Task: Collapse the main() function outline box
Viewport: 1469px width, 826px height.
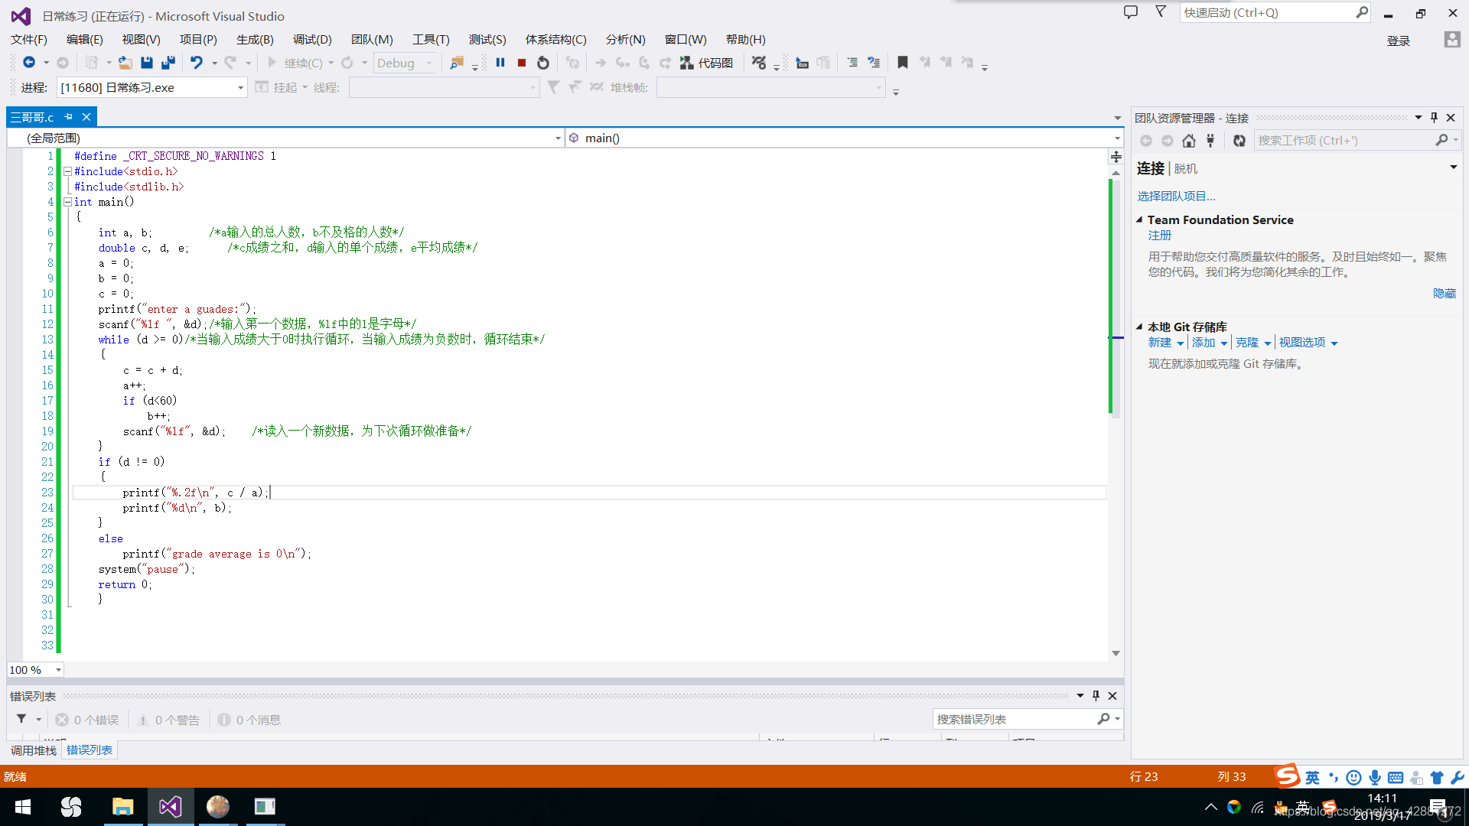Action: point(67,202)
